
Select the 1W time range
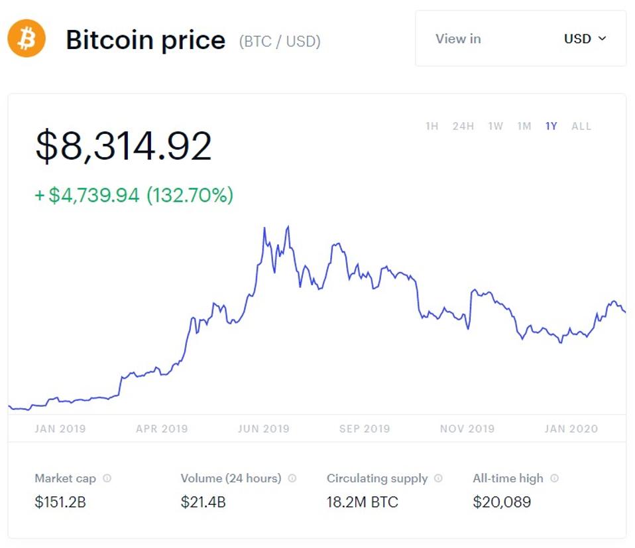click(x=495, y=126)
